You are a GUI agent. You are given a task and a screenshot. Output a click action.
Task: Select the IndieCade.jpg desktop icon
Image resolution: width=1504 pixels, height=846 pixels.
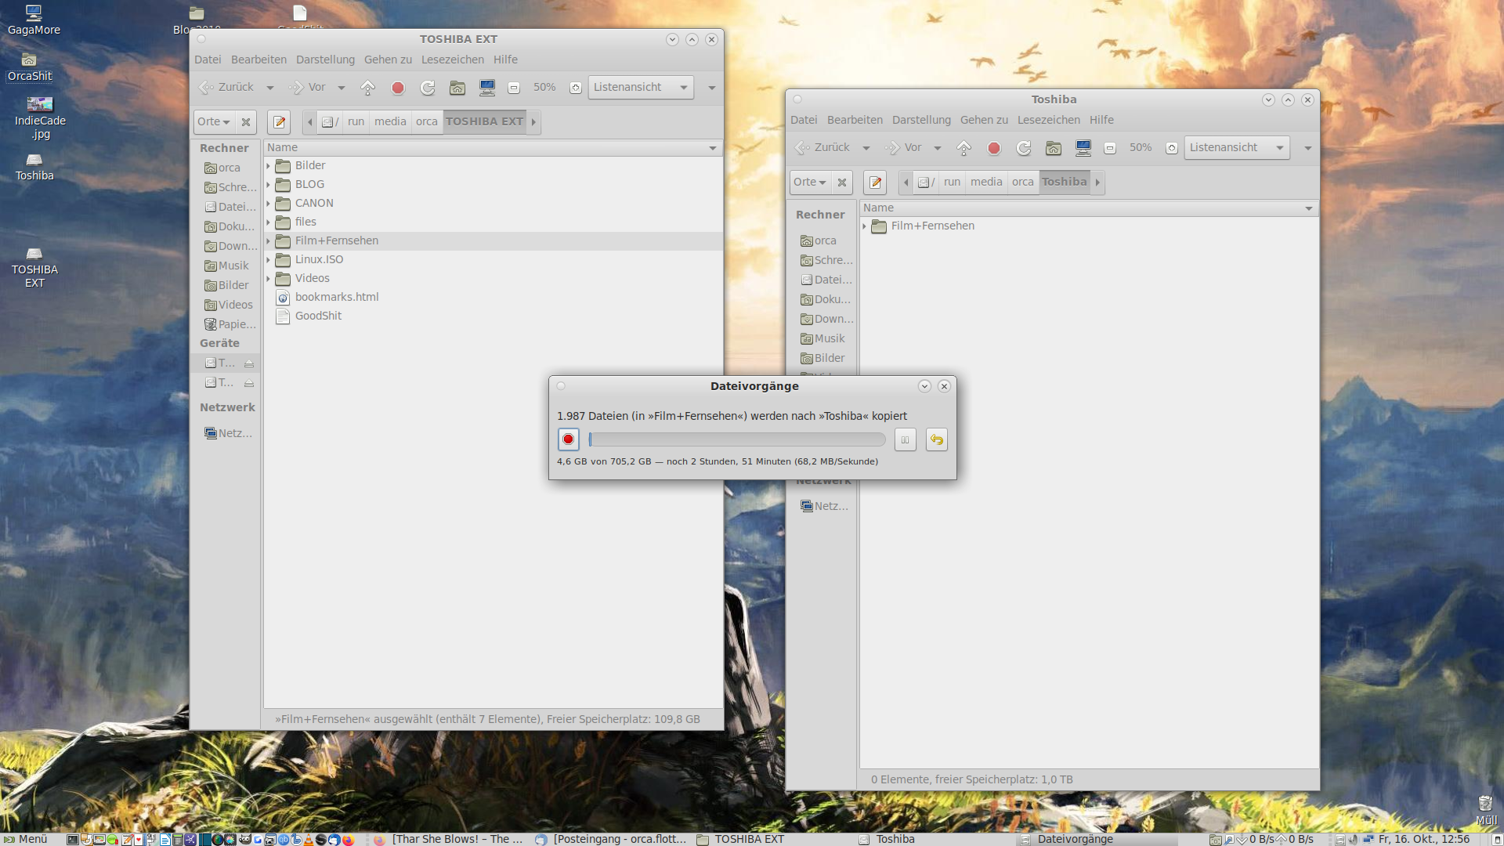(40, 117)
